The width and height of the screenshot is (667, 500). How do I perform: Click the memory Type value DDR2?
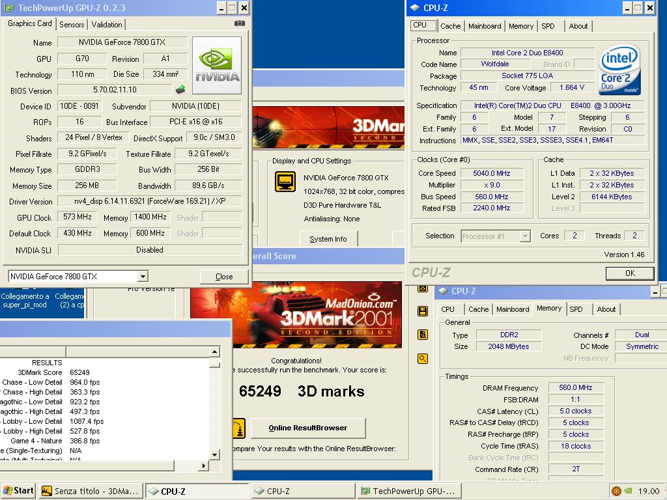click(x=509, y=335)
